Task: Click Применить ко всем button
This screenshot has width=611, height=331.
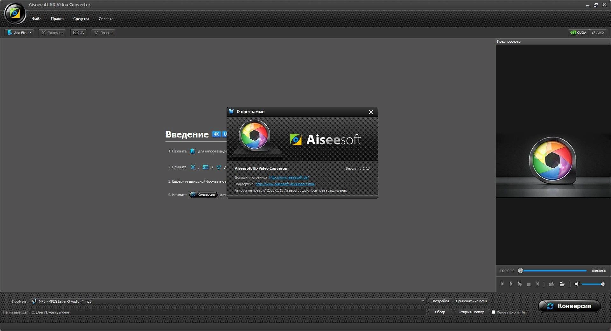Action: coord(471,301)
